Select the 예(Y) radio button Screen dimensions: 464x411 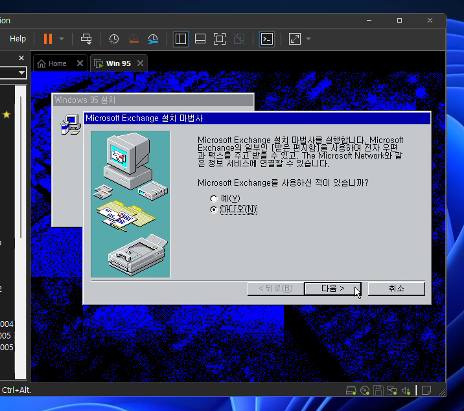(x=214, y=199)
